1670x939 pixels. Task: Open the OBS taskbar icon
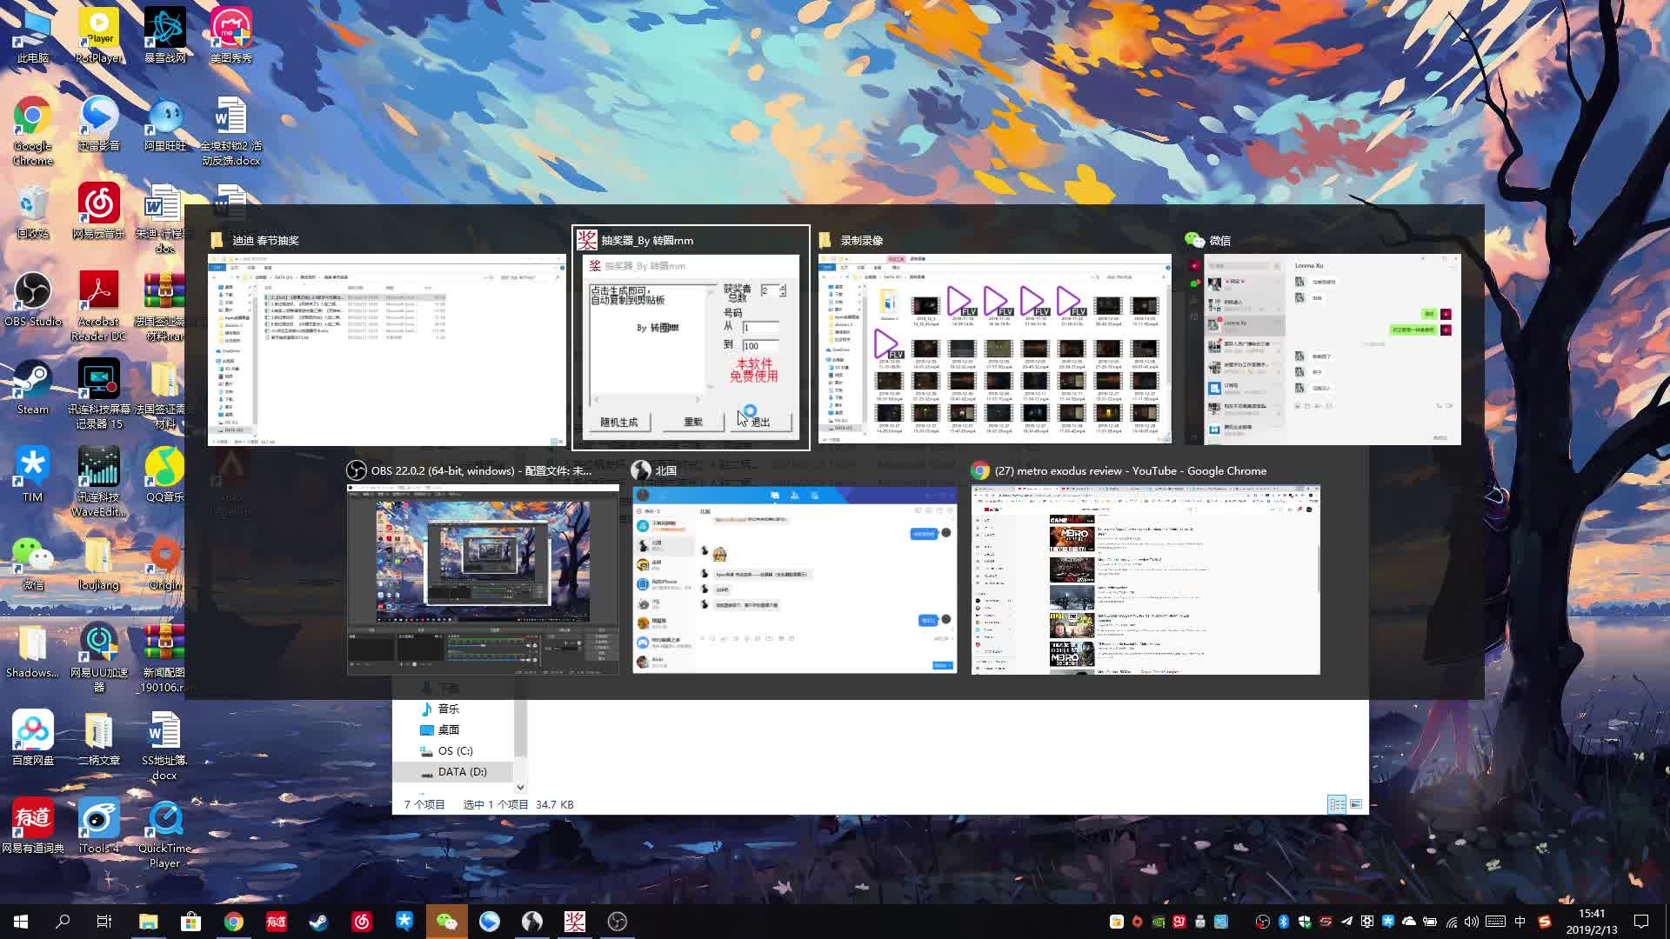pyautogui.click(x=618, y=922)
